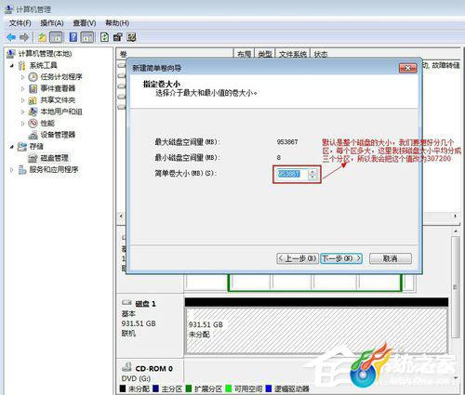This screenshot has height=395, width=465.
Task: Click the Forward arrow toolbar icon
Action: (x=24, y=37)
